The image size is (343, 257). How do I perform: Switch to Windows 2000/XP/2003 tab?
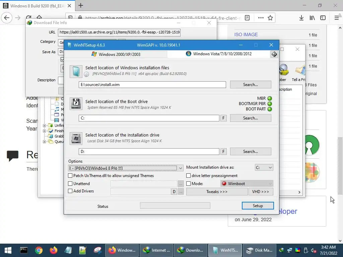116,54
